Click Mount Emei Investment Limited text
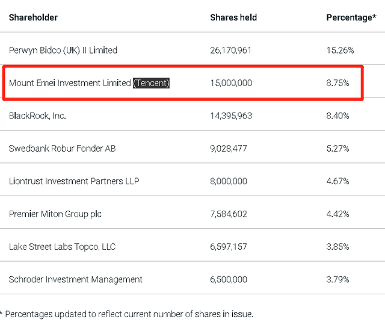 (x=70, y=83)
